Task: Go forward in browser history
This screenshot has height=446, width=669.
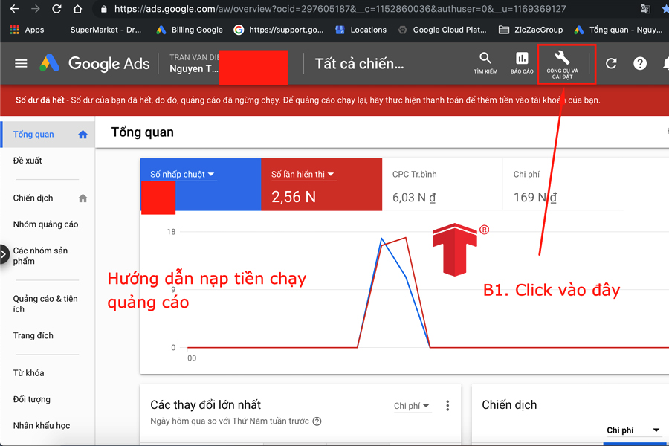Action: tap(36, 9)
